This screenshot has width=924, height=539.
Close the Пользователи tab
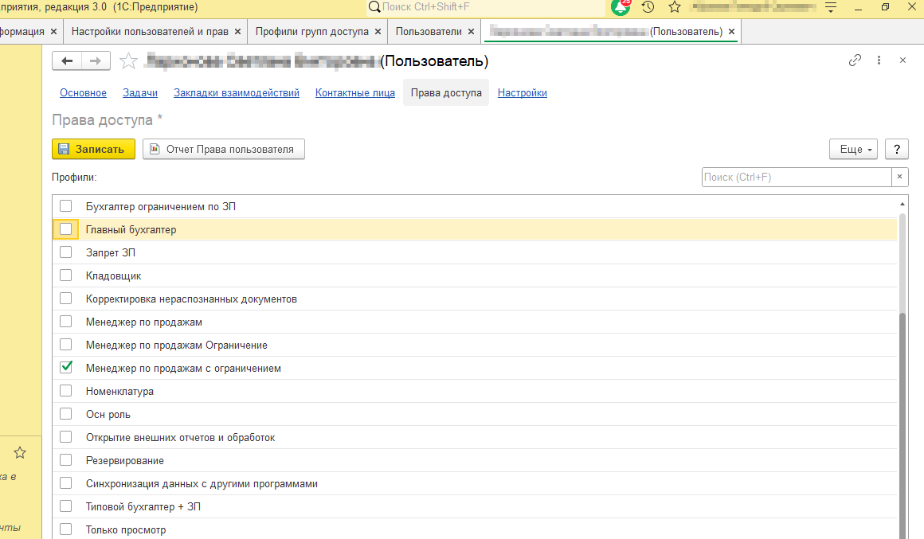coord(471,32)
